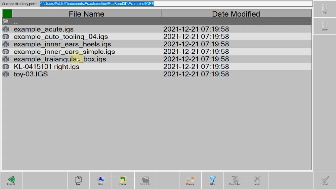This screenshot has height=189, width=336.
Task: Click the parent folder icon row
Action: (x=6, y=21)
